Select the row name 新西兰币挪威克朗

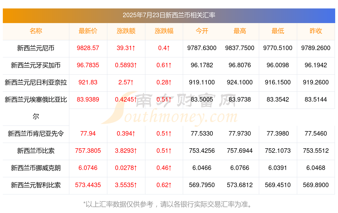(x=36, y=168)
